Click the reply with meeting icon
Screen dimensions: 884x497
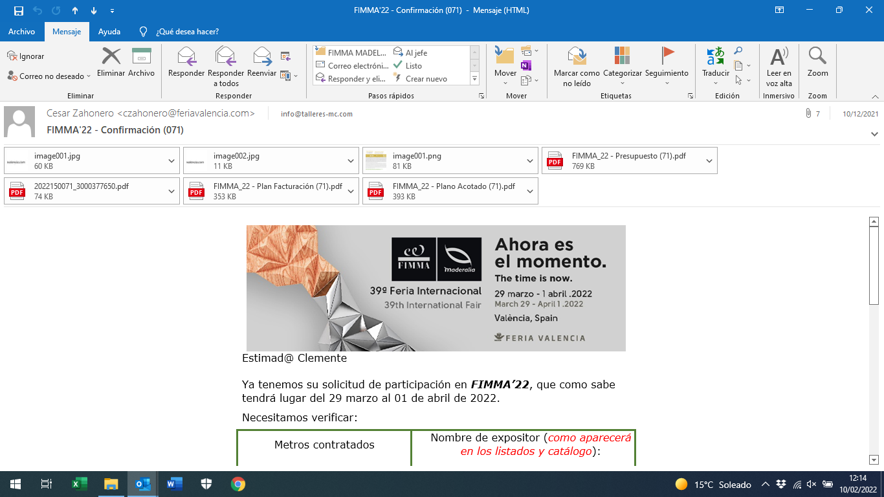coord(285,56)
